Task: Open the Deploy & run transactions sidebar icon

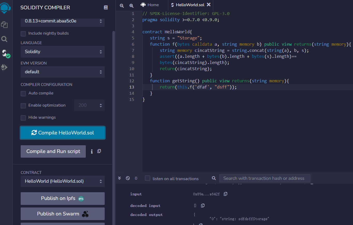Action: click(x=4, y=67)
